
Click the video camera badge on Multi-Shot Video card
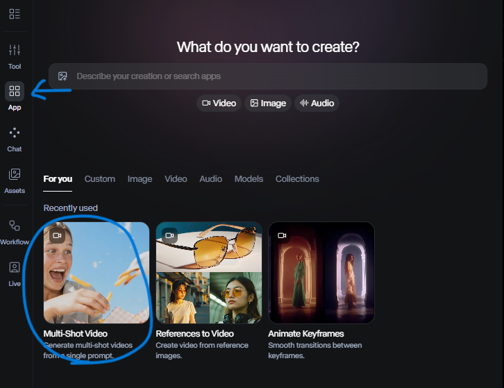(57, 235)
